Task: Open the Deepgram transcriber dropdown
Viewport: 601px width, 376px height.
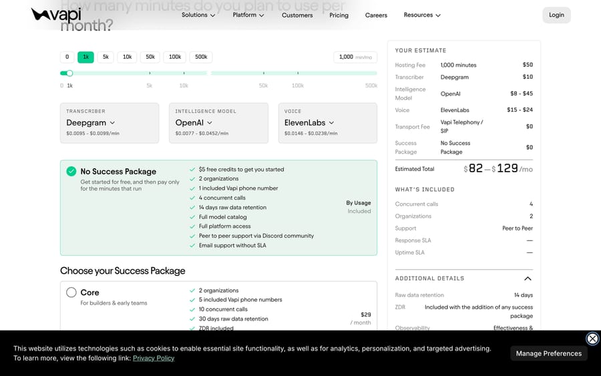Action: (90, 123)
